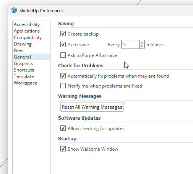Uncheck the Create backup checkbox
The height and width of the screenshot is (174, 193).
63,34
